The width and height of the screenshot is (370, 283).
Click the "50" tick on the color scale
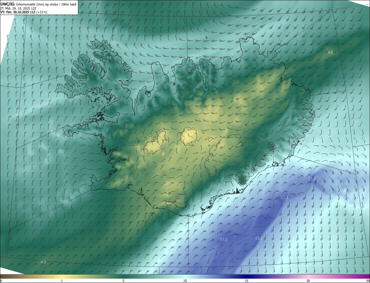point(368,281)
